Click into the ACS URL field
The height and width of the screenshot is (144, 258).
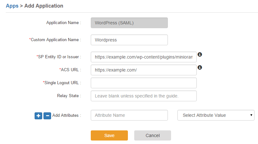point(144,70)
